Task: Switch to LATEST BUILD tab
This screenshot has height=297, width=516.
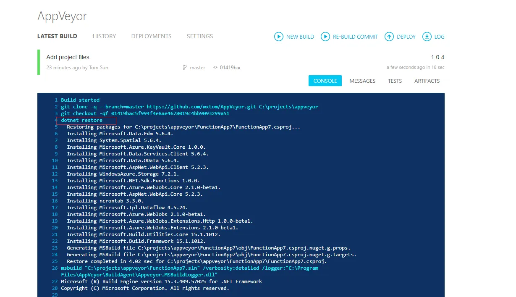Action: (x=57, y=36)
